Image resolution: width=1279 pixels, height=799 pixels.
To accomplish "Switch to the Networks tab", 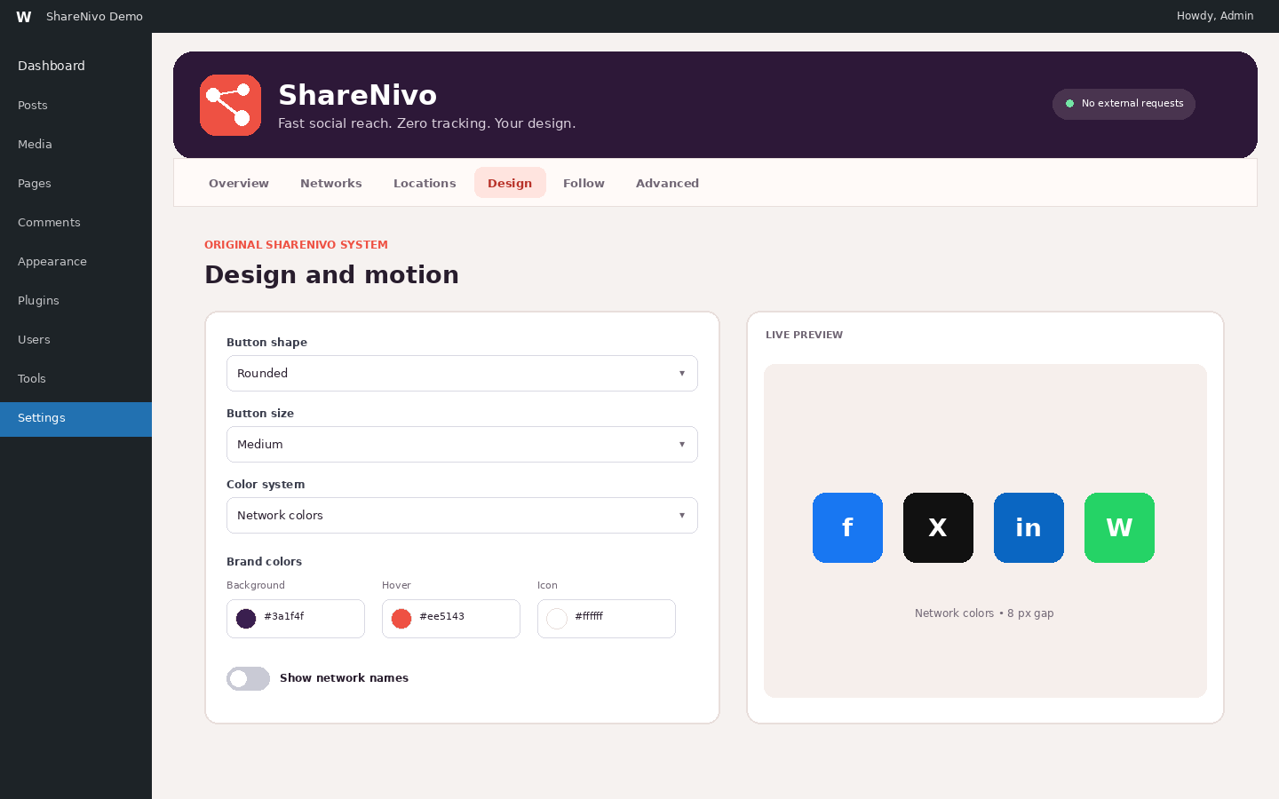I will pyautogui.click(x=331, y=183).
